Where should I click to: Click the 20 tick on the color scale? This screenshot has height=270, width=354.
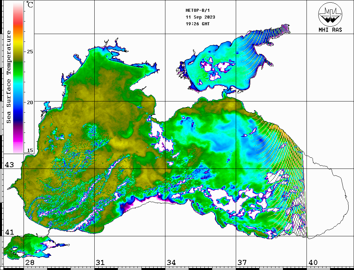click(30, 102)
